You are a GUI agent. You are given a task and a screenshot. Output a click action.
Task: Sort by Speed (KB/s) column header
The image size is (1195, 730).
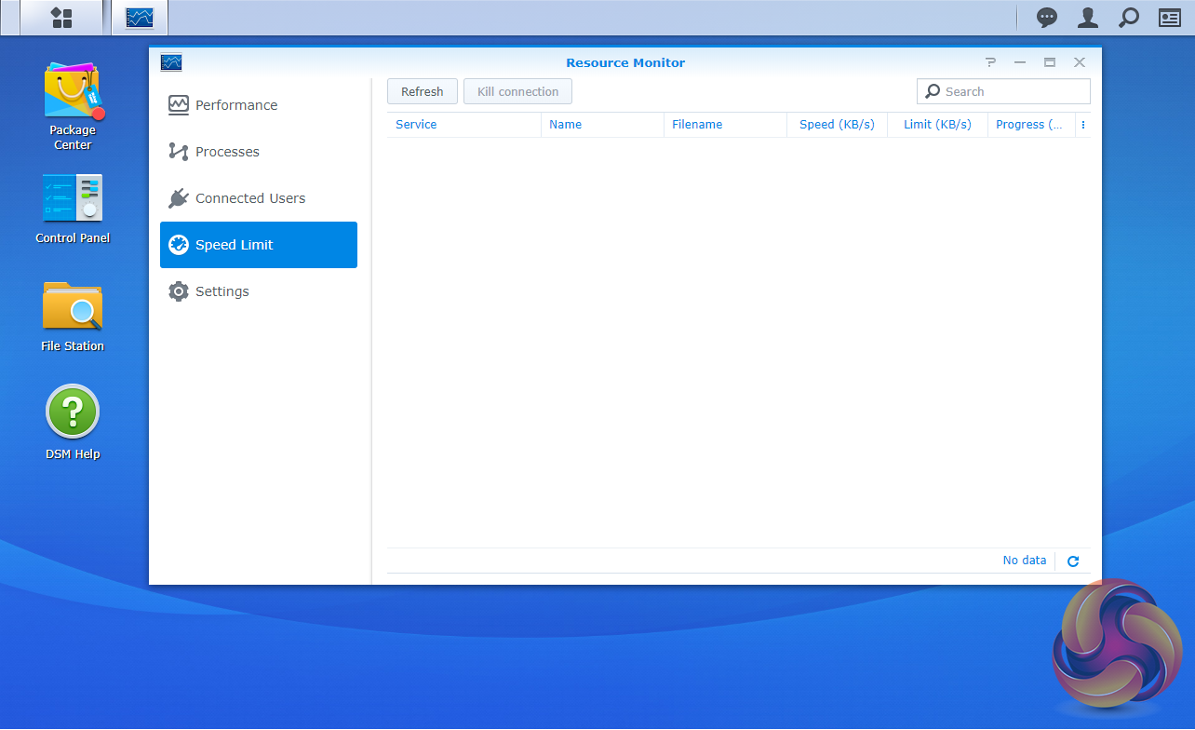(837, 125)
